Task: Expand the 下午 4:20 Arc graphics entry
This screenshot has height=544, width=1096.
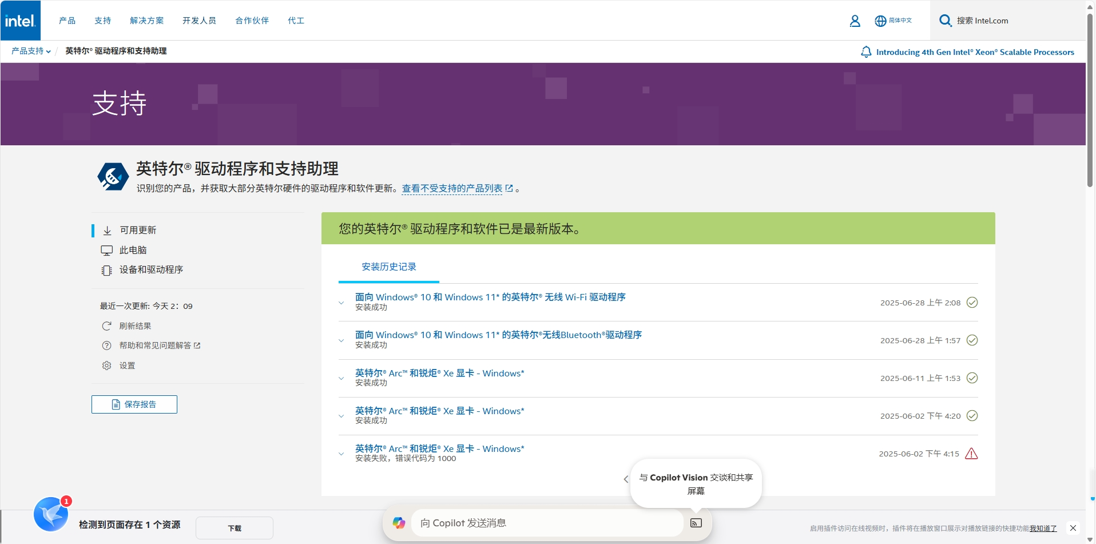Action: (x=341, y=416)
